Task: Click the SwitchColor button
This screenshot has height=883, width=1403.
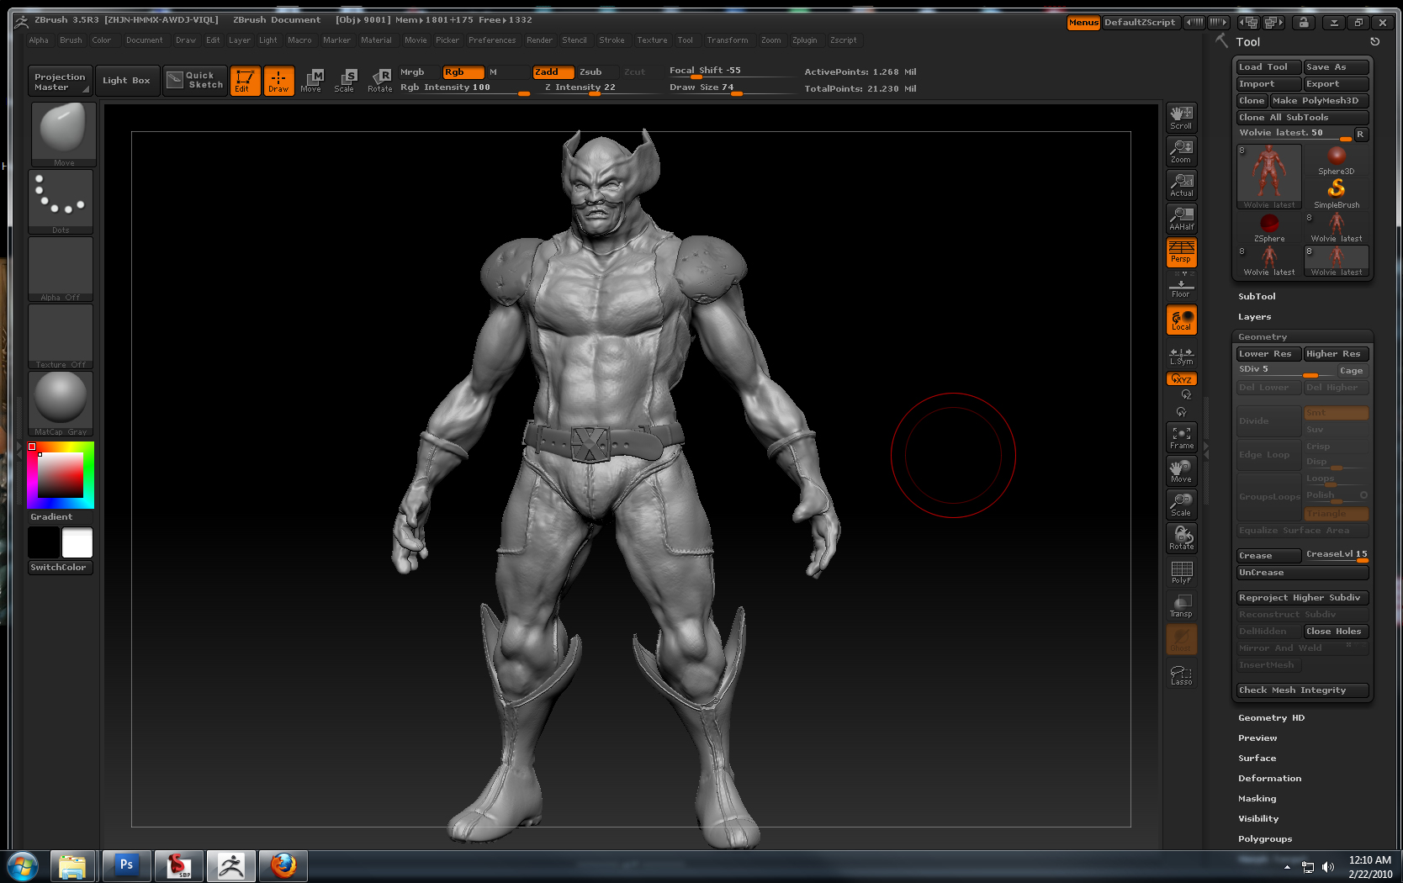Action: (x=61, y=568)
